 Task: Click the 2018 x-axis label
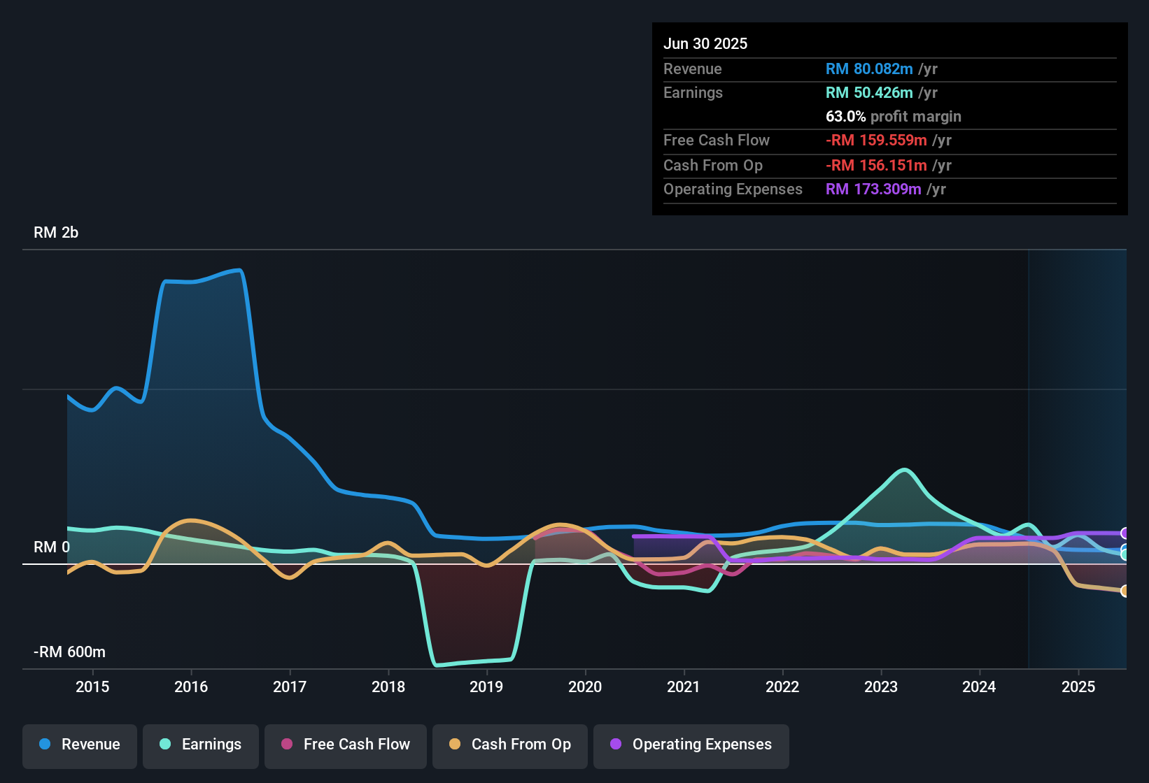pyautogui.click(x=388, y=687)
